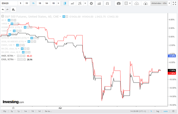
Task: Remove the MA (200, close, 0) indicator
Action: [29, 52]
